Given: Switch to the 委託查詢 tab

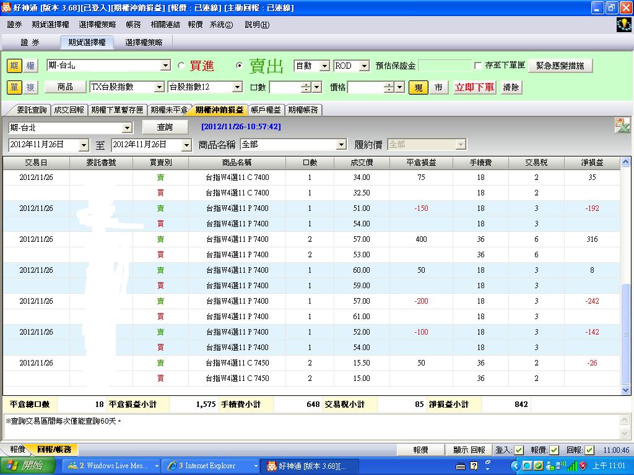Looking at the screenshot, I should click(x=32, y=110).
